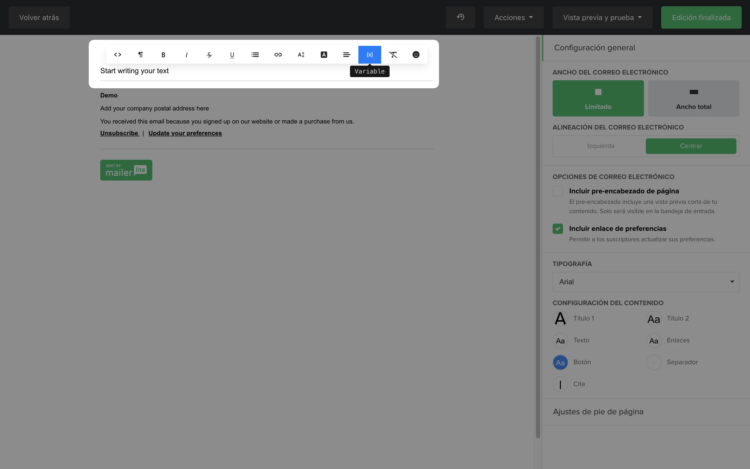Click the clear formatting icon
Viewport: 750px width, 469px height.
coord(393,55)
